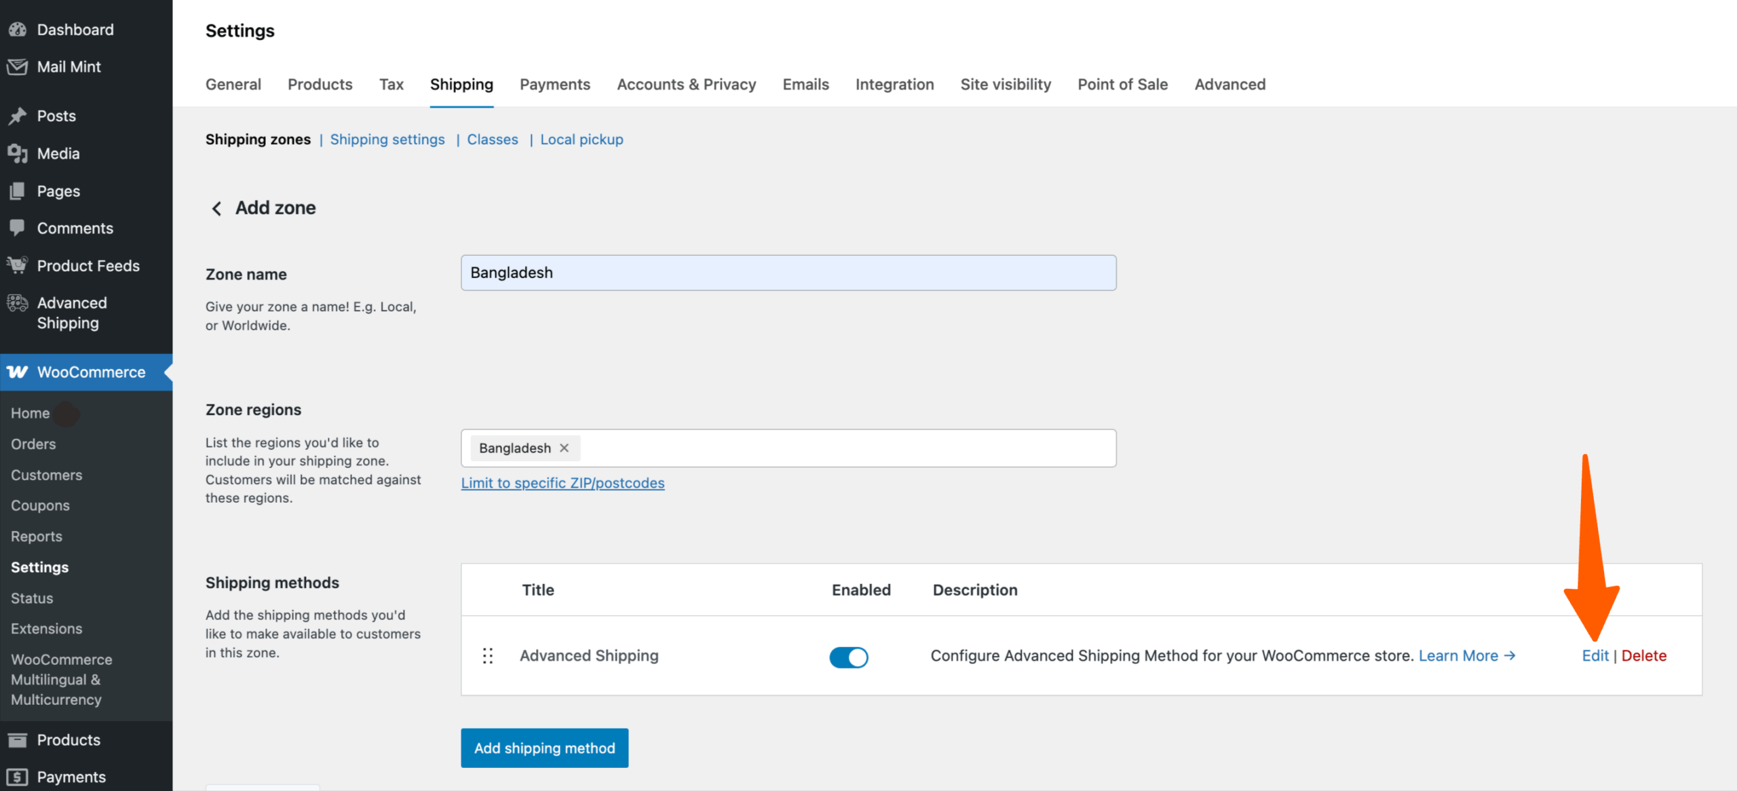Open the shipping Classes link
1737x791 pixels.
click(493, 139)
